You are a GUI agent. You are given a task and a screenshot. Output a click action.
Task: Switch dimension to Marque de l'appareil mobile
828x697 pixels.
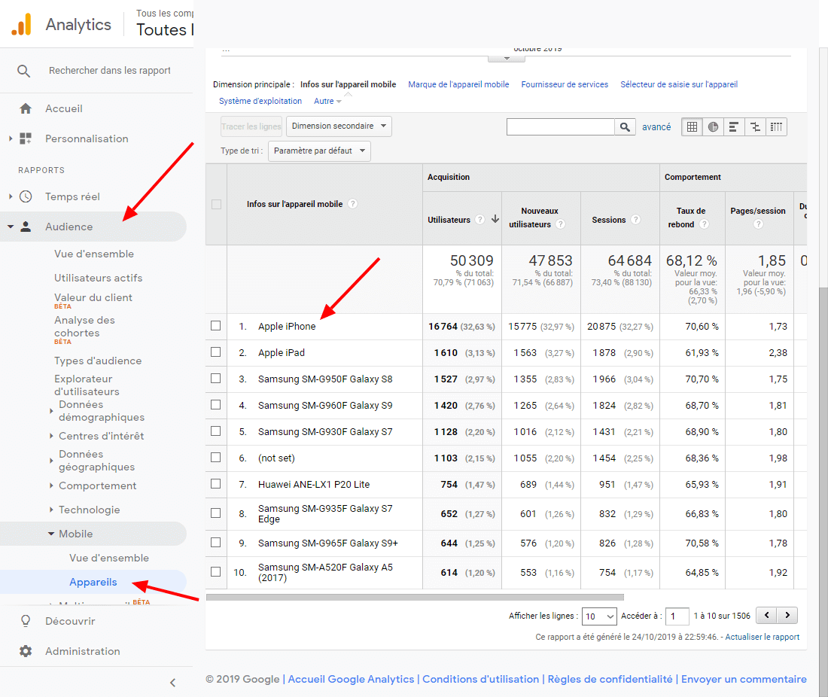[458, 84]
